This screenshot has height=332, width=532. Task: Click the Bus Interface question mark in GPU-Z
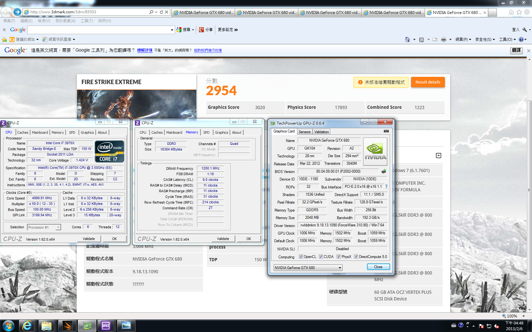coord(386,187)
